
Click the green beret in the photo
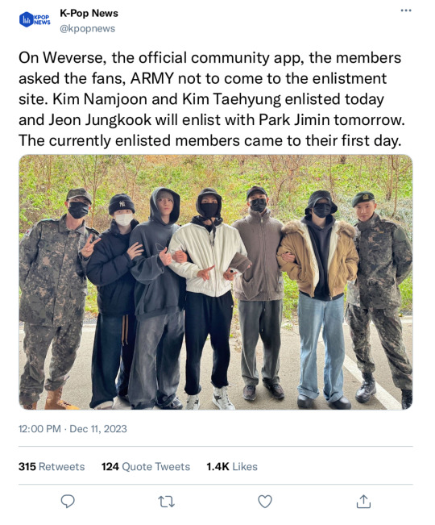(x=363, y=198)
